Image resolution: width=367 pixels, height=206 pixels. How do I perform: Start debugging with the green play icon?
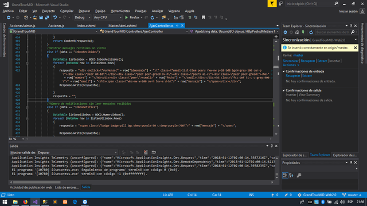126,18
